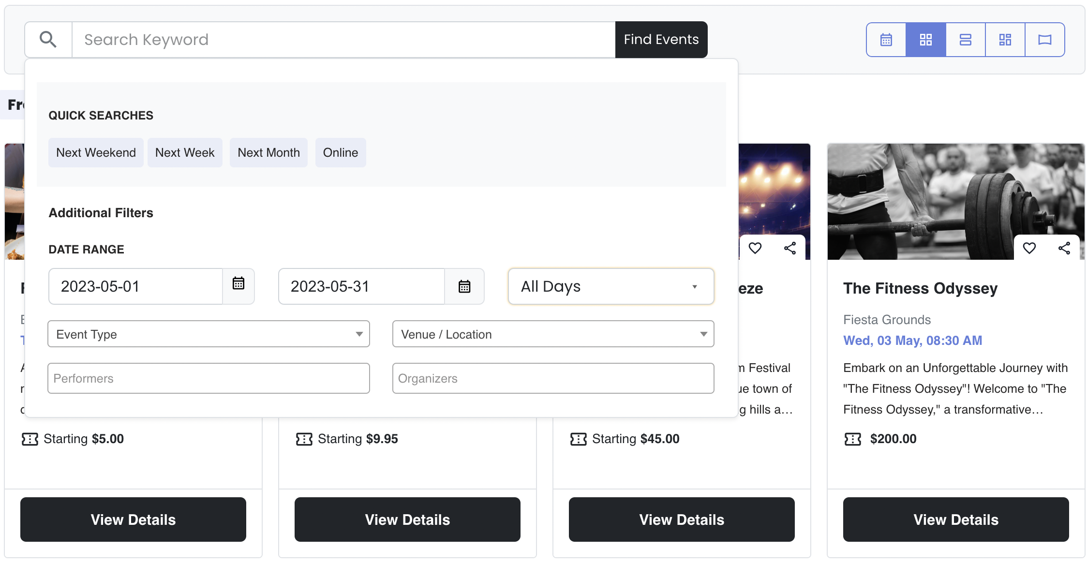The width and height of the screenshot is (1087, 564).
Task: Click the Next Weekend quick search button
Action: pyautogui.click(x=96, y=152)
